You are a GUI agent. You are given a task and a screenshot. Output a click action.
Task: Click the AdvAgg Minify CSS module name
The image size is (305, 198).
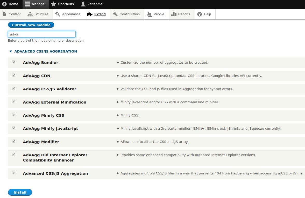click(x=43, y=115)
